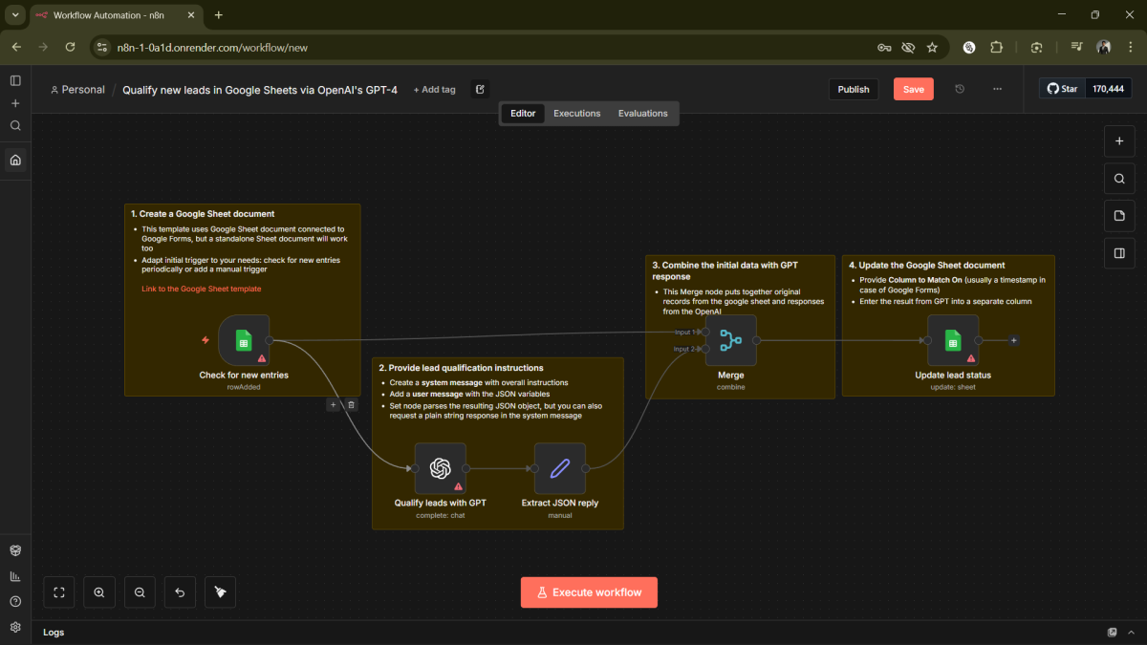Screen dimensions: 1147x645
Task: Switch to the Evaluations tab
Action: coord(642,114)
